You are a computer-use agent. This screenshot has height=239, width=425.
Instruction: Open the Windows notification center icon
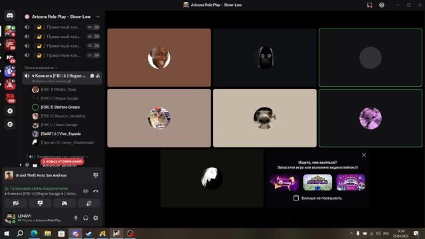(x=416, y=233)
